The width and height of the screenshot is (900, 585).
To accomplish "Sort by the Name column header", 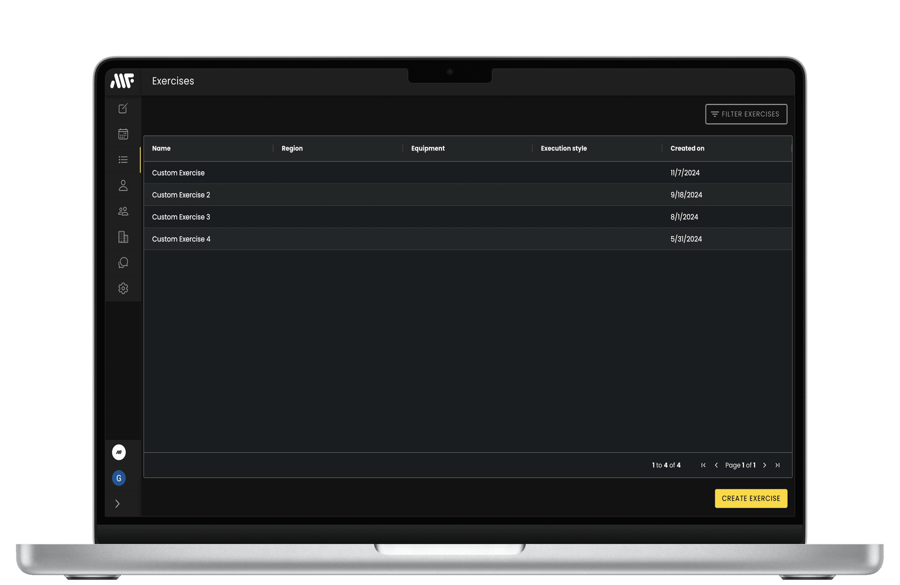I will pyautogui.click(x=161, y=149).
